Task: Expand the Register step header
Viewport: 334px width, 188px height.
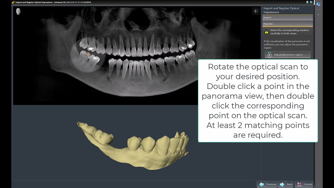Action: [288, 24]
